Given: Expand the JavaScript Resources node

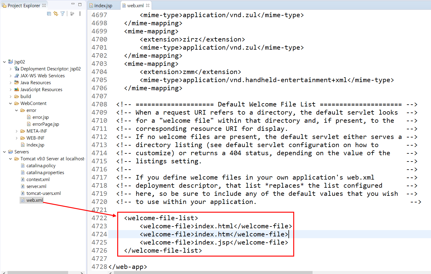Looking at the screenshot, I should click(x=11, y=90).
